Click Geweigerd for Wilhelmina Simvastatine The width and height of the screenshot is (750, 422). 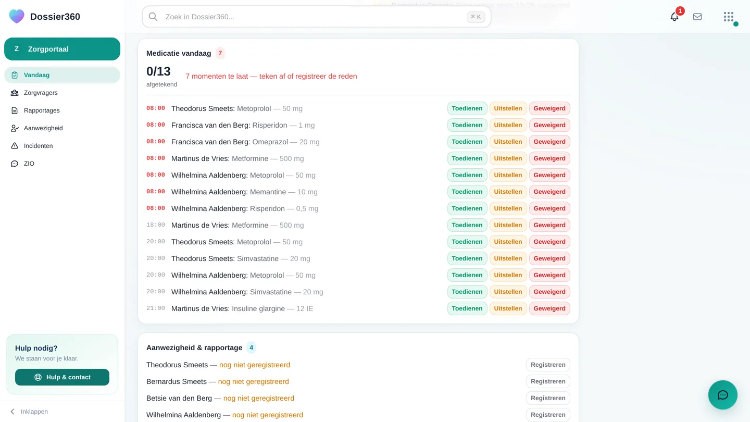(x=549, y=292)
